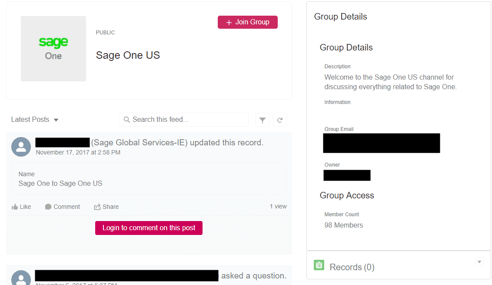This screenshot has width=492, height=285.
Task: Open the November 17, 2017 timestamp link
Action: [x=78, y=152]
